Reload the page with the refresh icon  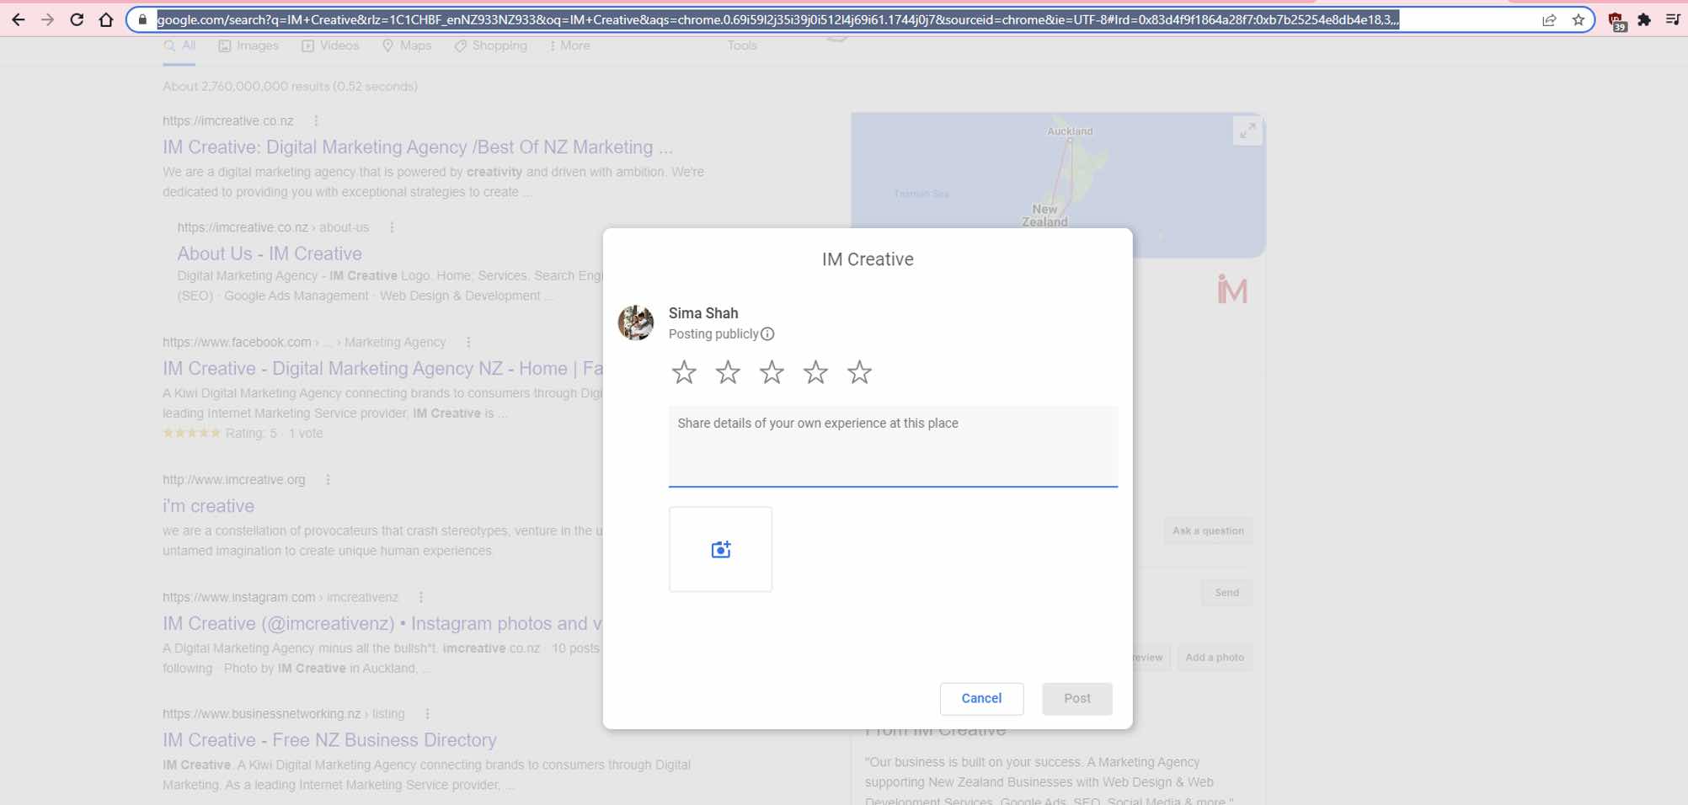click(77, 19)
